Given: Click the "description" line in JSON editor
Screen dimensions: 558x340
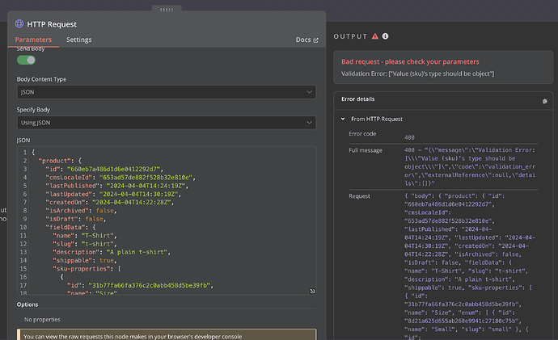Looking at the screenshot, I should [x=112, y=252].
